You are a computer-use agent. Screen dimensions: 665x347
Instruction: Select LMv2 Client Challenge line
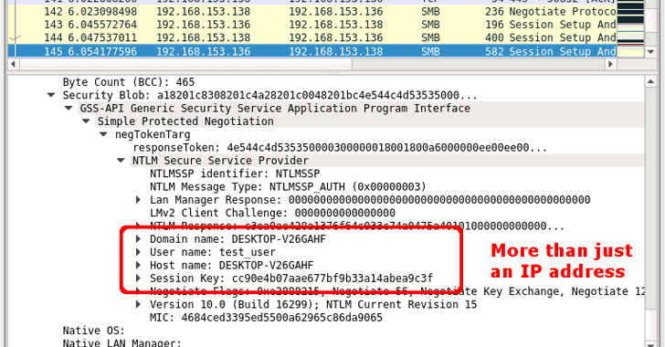[x=272, y=213]
